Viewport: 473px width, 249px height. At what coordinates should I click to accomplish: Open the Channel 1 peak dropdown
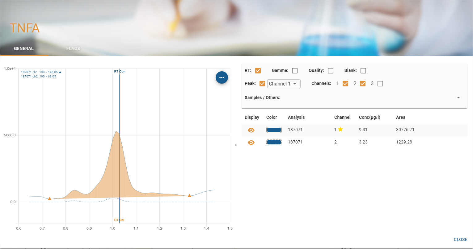284,84
